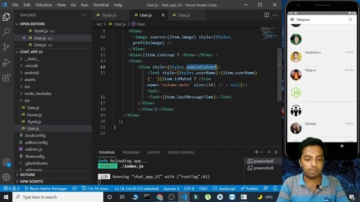Click search icon in emulator Telegram header

click(x=350, y=20)
